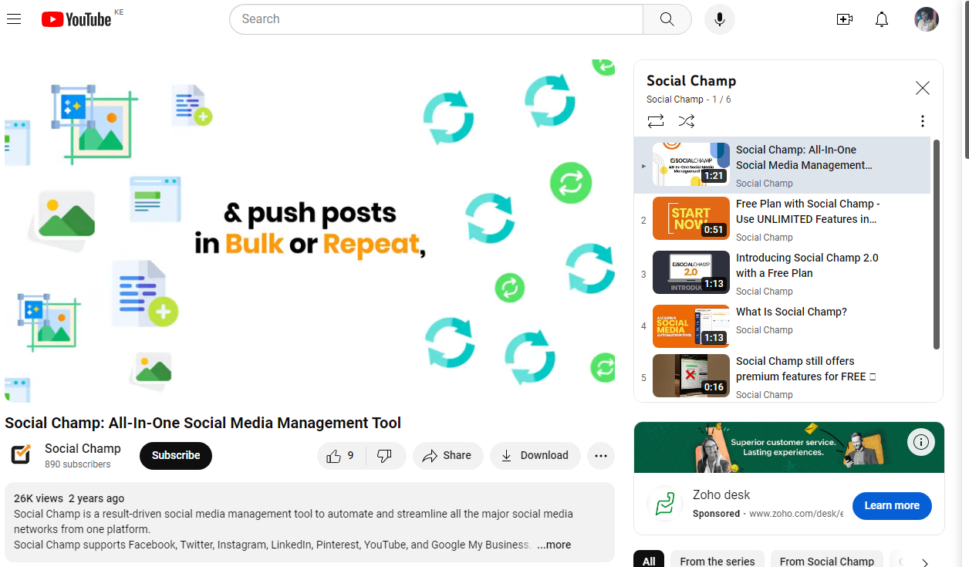This screenshot has width=969, height=567.
Task: Toggle shuffle playlist option
Action: [x=686, y=121]
